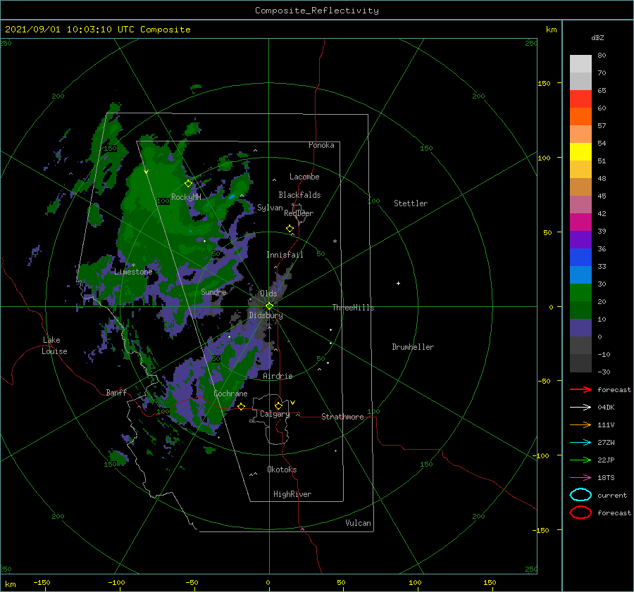The height and width of the screenshot is (592, 634).
Task: Click the Sundre town label
Action: coord(213,291)
